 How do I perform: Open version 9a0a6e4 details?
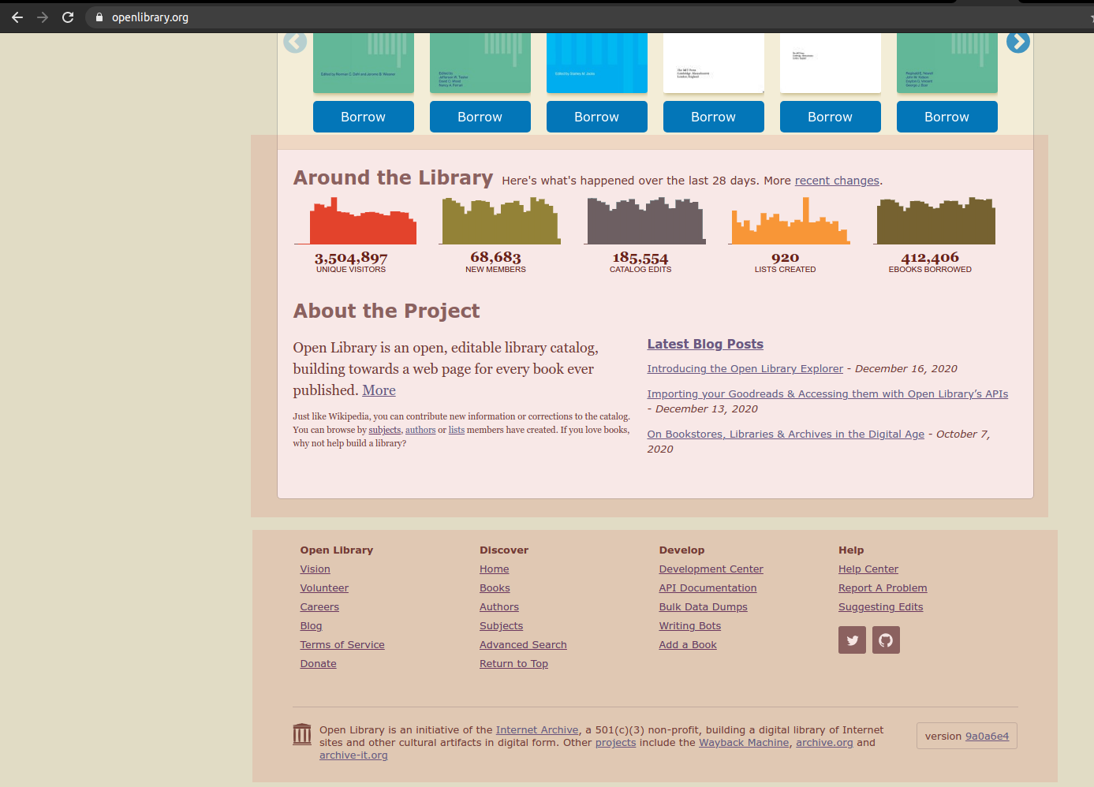tap(987, 735)
